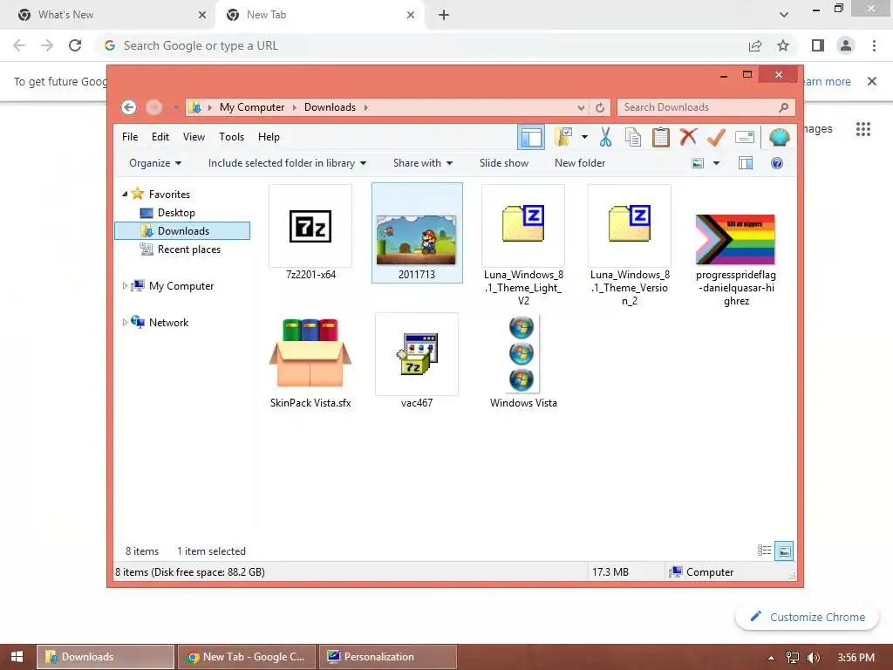Screen dimensions: 893x670
Task: Expand the address bar history dropdown
Action: [581, 107]
